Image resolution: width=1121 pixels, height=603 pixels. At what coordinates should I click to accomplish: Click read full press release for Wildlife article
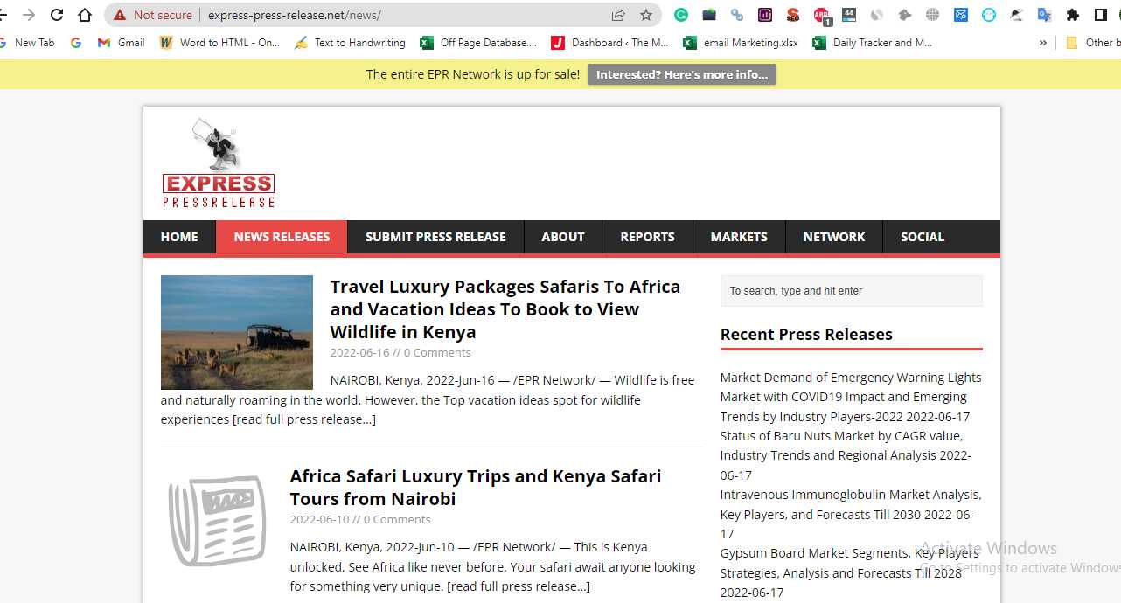click(x=304, y=419)
